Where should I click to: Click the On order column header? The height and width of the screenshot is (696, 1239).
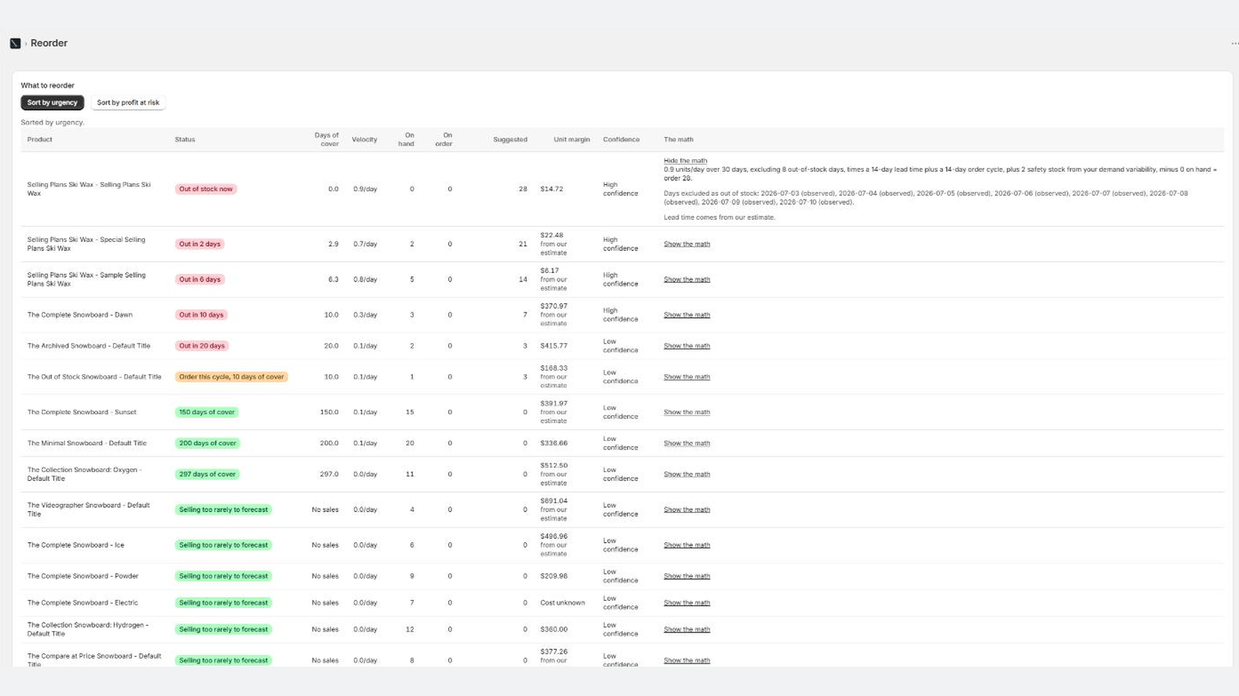[444, 140]
